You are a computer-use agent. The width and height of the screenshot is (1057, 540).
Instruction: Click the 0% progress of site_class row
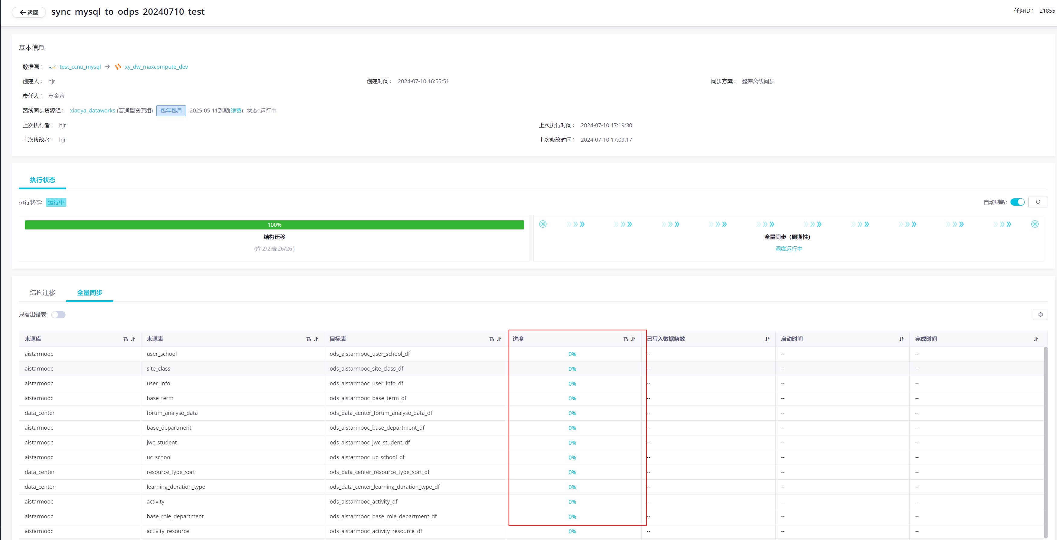(x=572, y=369)
